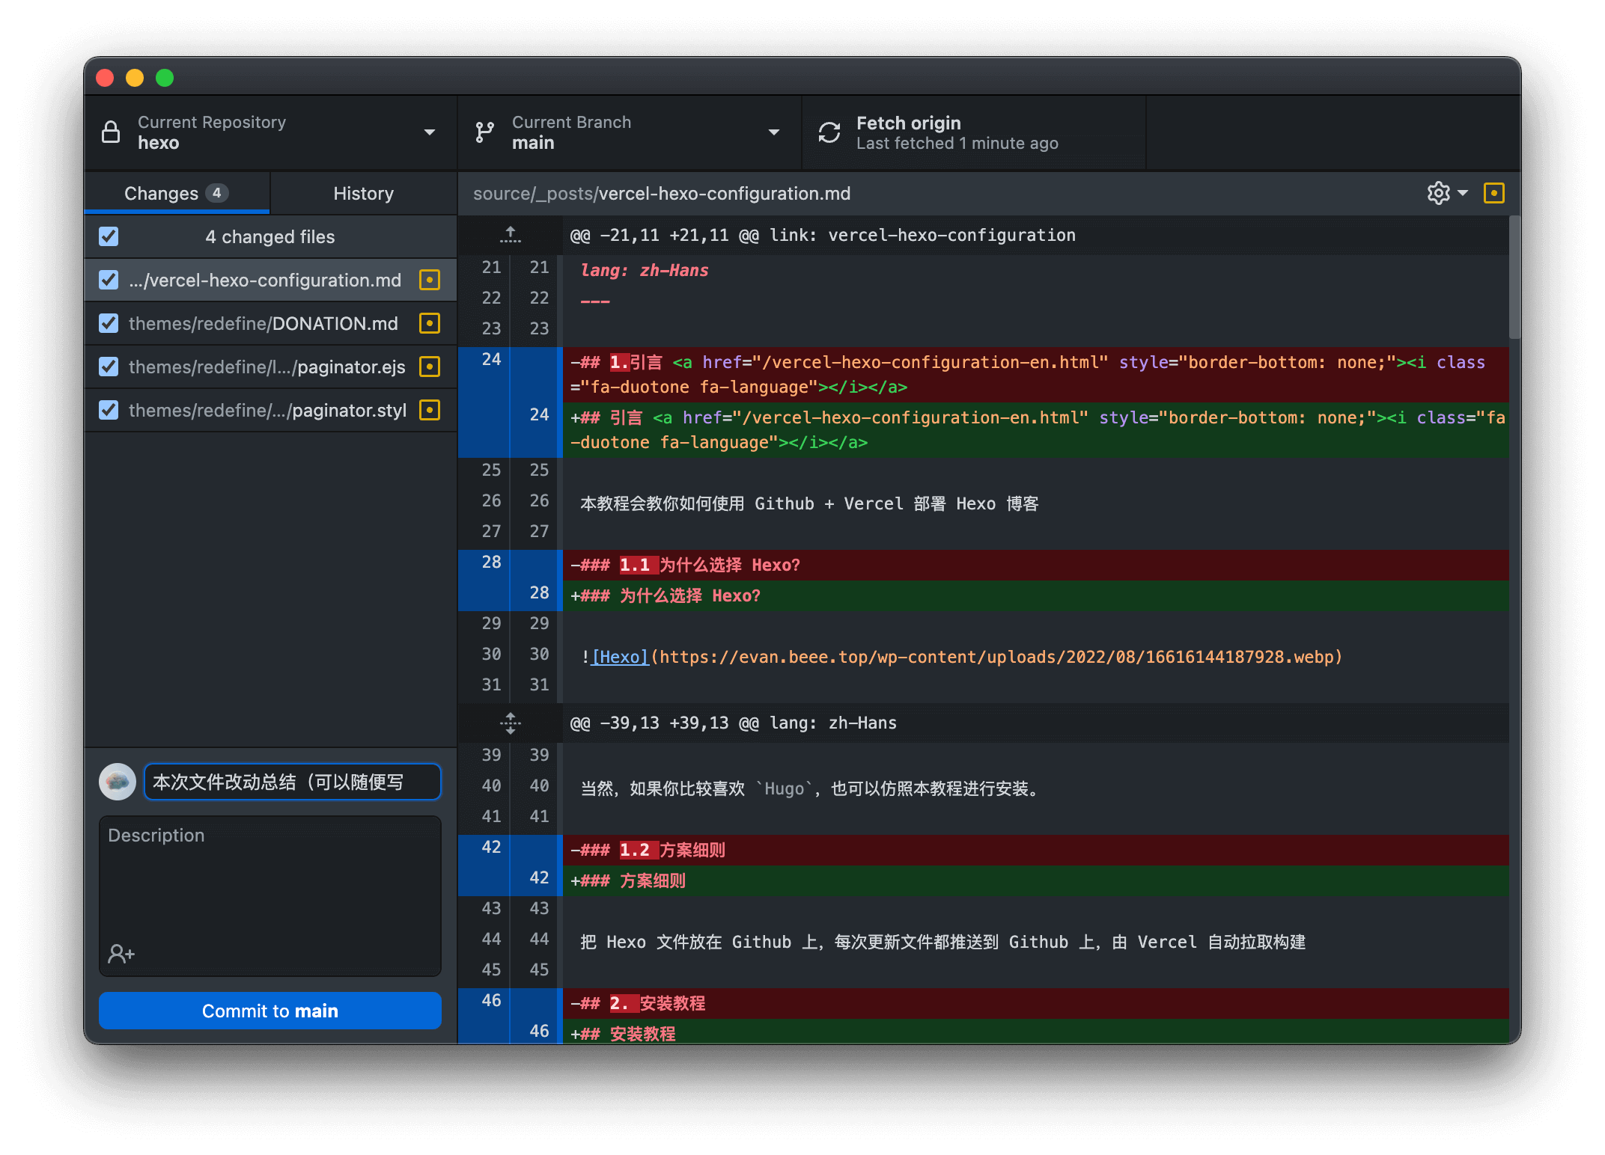This screenshot has height=1155, width=1605.
Task: Click the added line 42 '方案细则'
Action: click(1036, 880)
